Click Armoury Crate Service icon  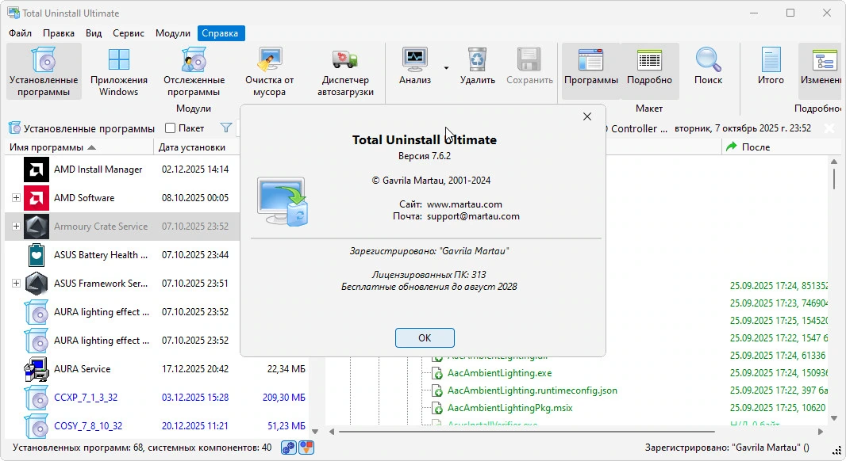37,227
